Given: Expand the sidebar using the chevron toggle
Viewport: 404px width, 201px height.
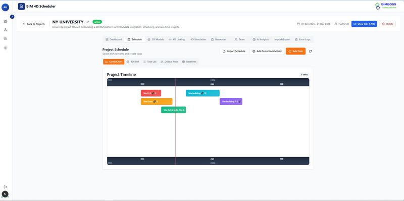Looking at the screenshot, I should 12,17.
